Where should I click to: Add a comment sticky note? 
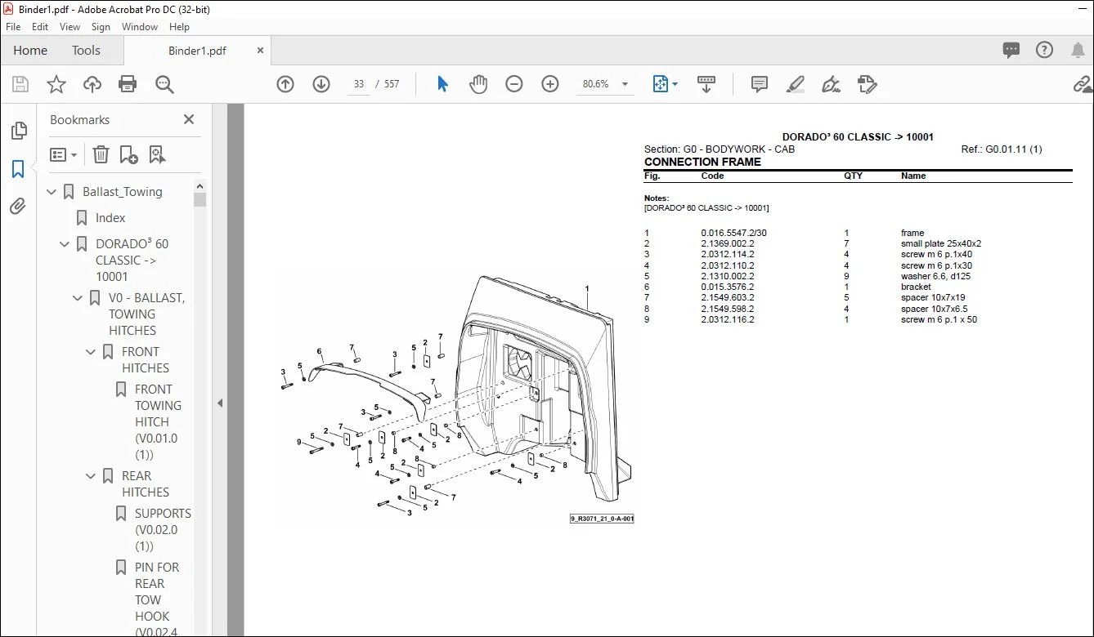tap(760, 84)
